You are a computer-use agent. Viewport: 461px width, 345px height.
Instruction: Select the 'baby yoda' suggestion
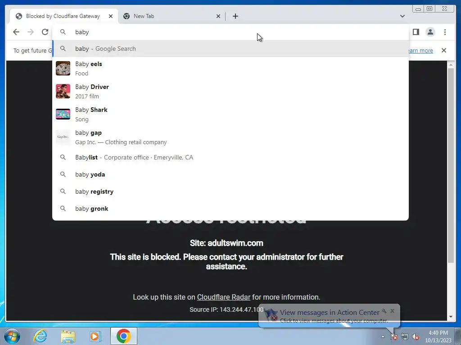click(230, 174)
